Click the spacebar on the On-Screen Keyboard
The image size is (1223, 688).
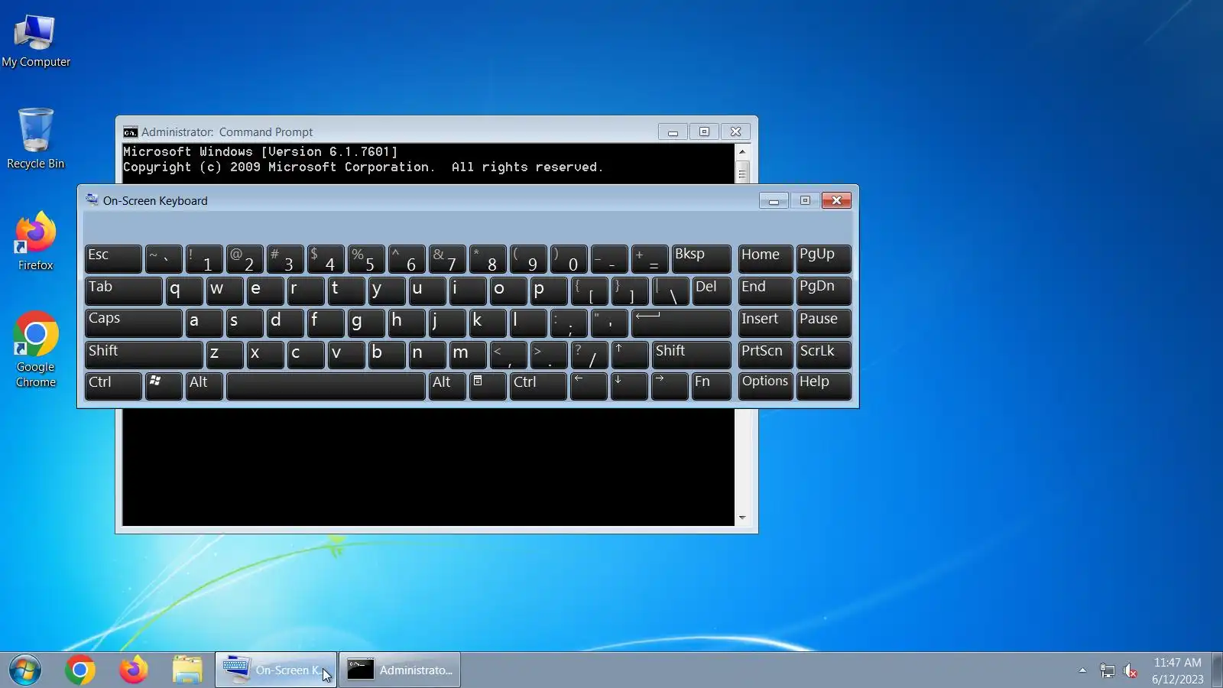pos(326,387)
